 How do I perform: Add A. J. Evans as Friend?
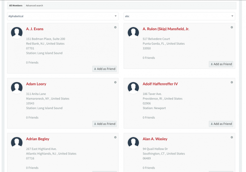pyautogui.click(x=105, y=69)
